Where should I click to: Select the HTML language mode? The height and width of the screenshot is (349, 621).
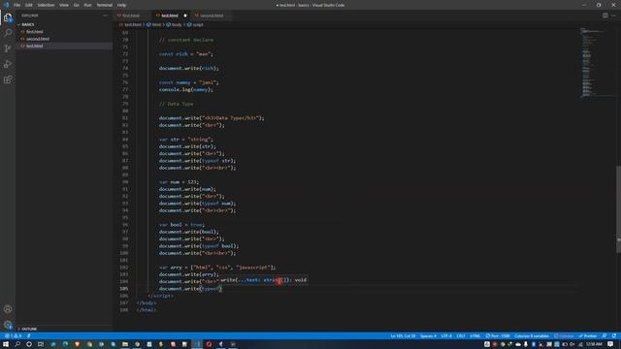(475, 336)
